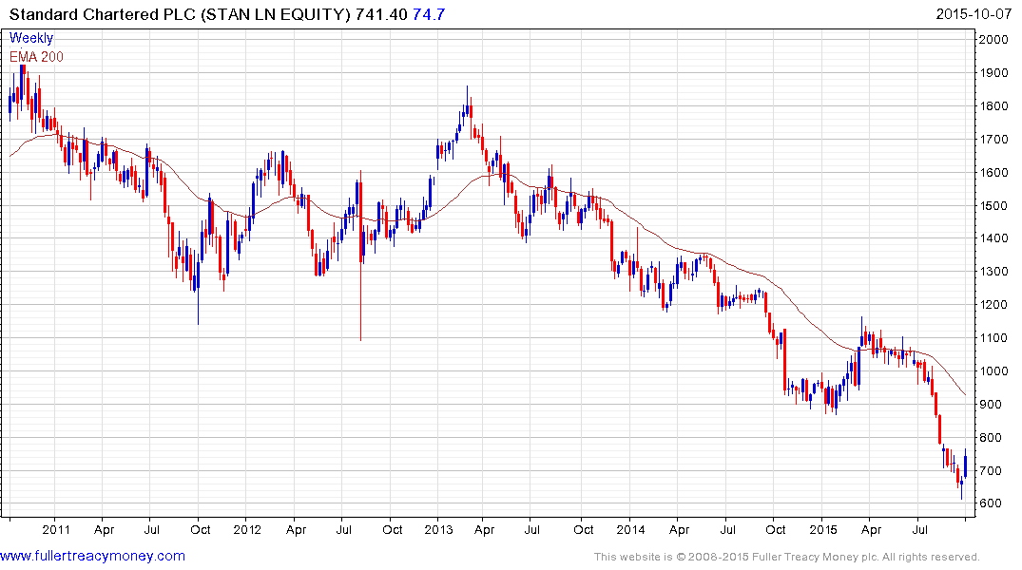Click the tall red spike candle of mid-2012
The width and height of the screenshot is (1022, 570).
[x=361, y=256]
